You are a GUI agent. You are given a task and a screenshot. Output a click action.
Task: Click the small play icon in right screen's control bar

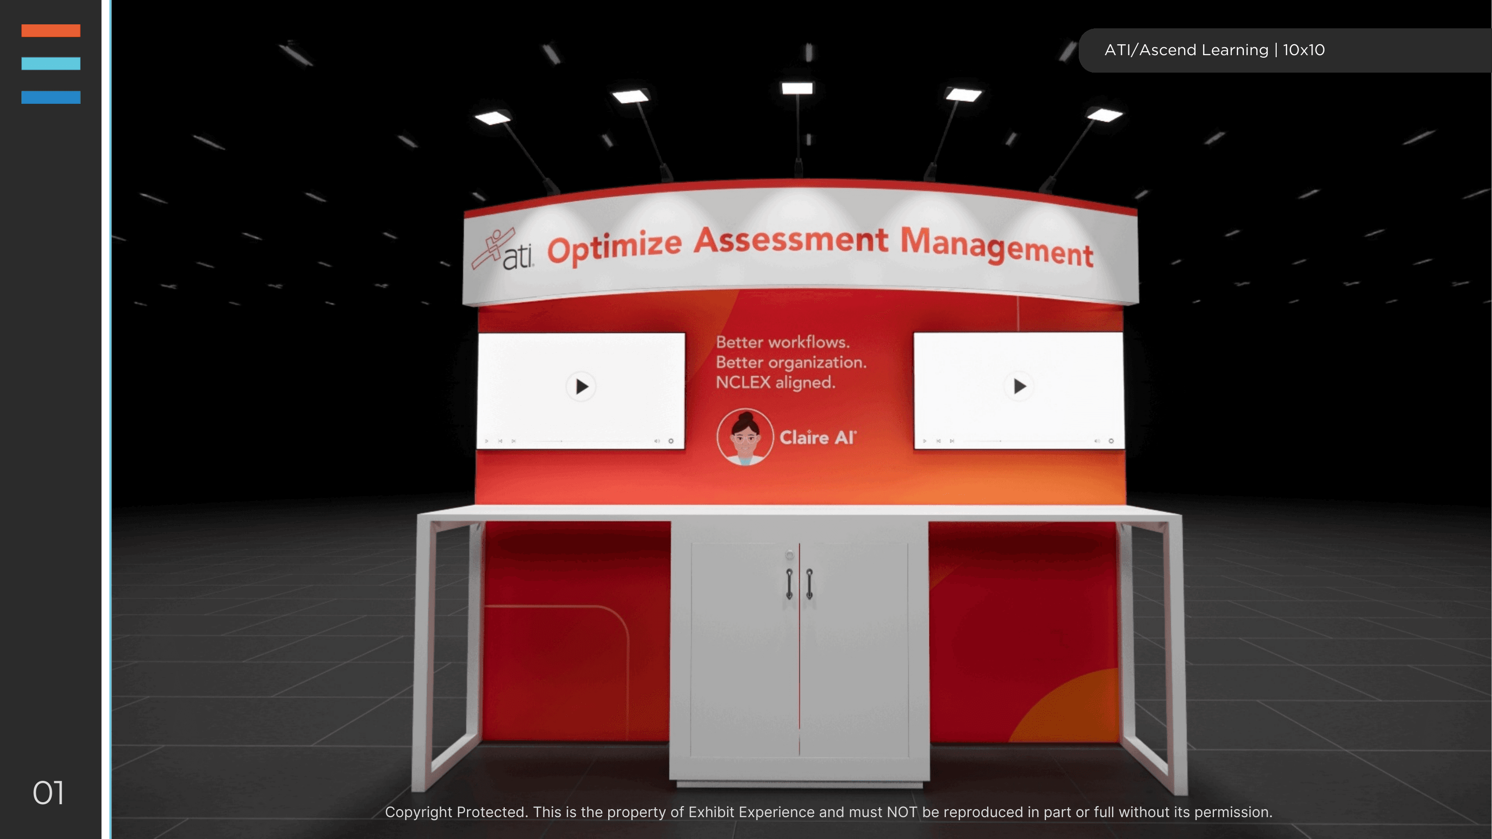click(925, 441)
